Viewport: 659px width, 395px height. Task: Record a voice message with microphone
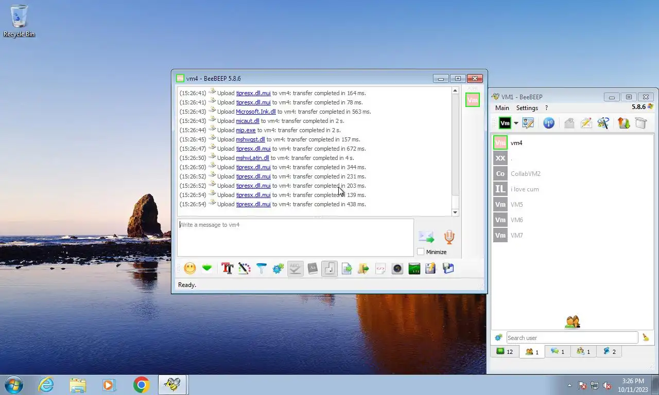point(449,237)
